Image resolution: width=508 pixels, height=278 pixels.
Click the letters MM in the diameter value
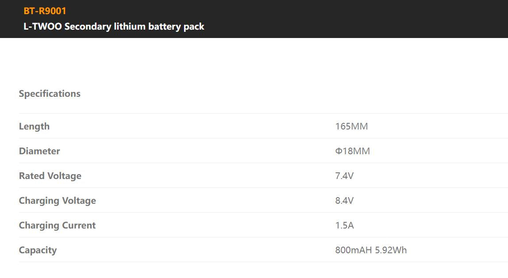[362, 151]
